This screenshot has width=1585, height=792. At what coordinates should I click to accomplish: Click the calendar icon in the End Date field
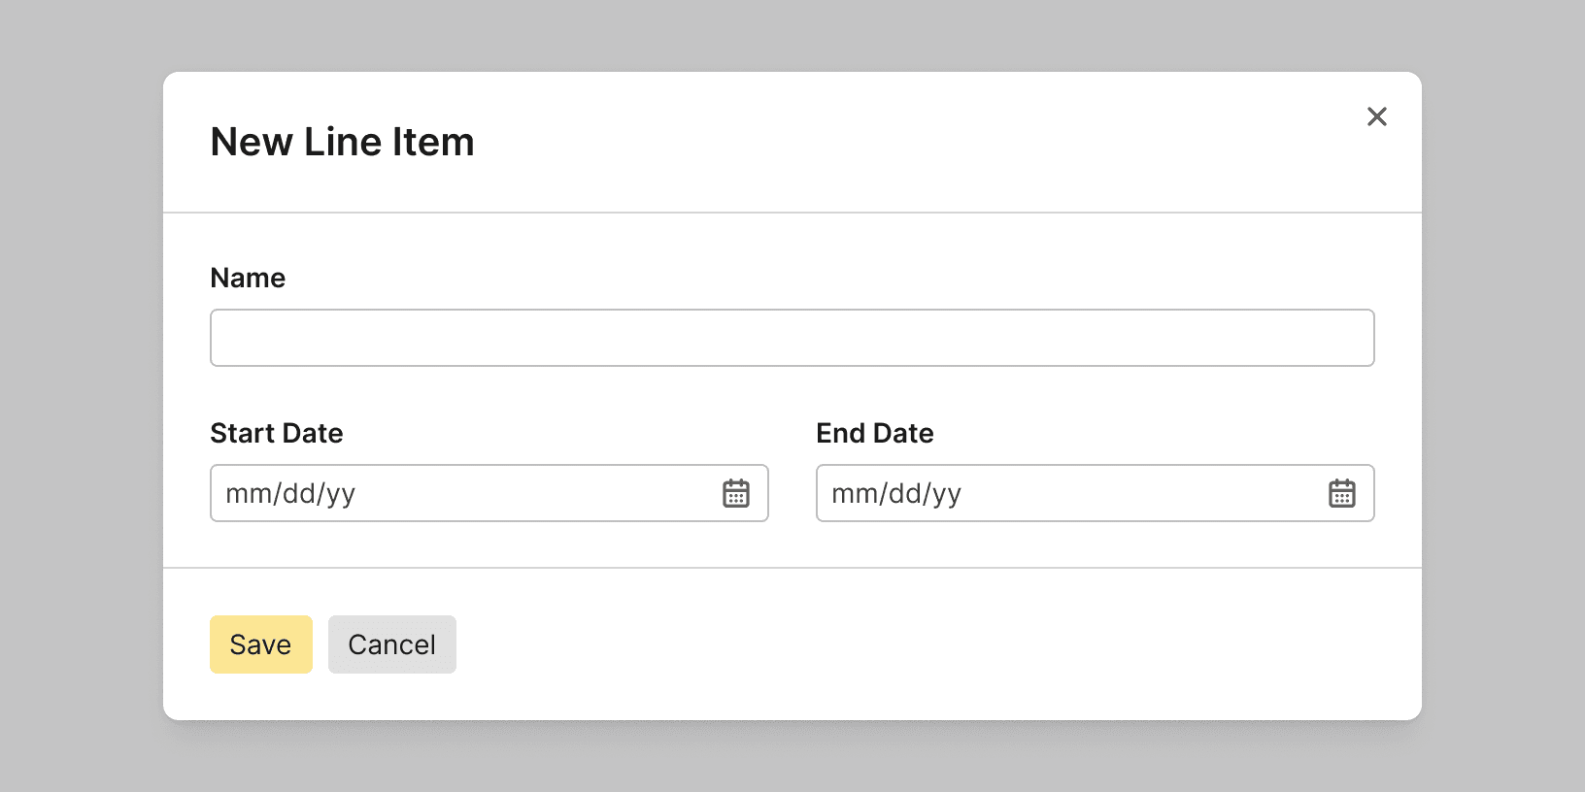(x=1341, y=493)
